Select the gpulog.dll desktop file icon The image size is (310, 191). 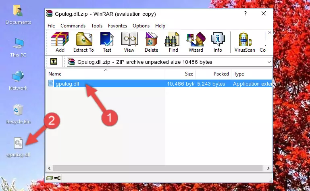click(19, 147)
